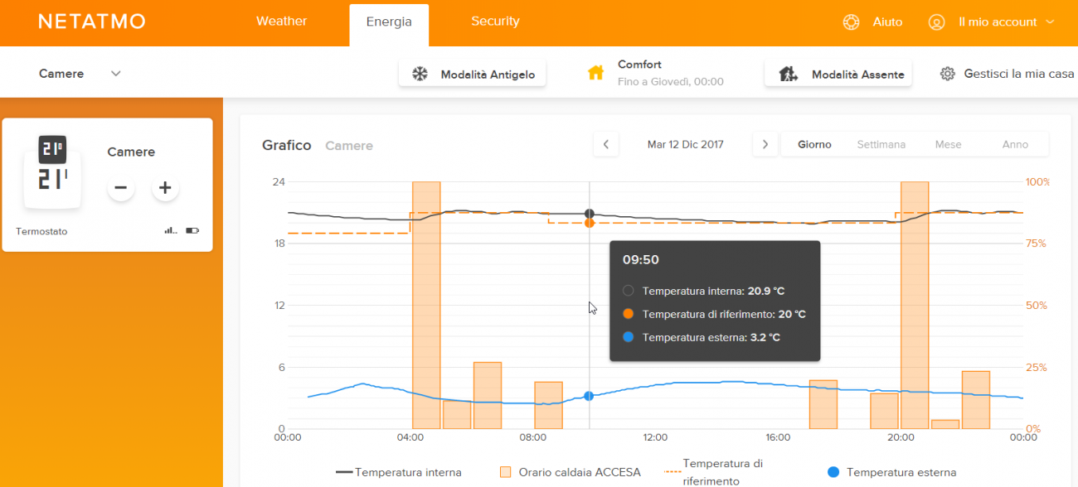Viewport: 1078px width, 487px height.
Task: Select the Settimana chart range
Action: pyautogui.click(x=881, y=144)
